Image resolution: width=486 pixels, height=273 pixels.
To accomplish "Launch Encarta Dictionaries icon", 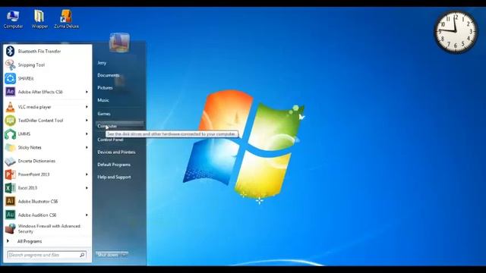I will click(10, 161).
